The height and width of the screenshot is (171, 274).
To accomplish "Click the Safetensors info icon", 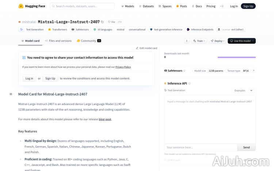I will [184, 71].
